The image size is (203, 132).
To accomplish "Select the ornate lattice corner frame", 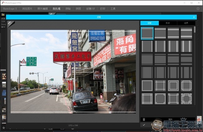I will click(186, 99).
